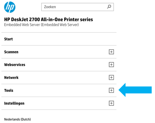This screenshot has width=155, height=123.
Task: Expand Tools with its plus icon
Action: [111, 90]
